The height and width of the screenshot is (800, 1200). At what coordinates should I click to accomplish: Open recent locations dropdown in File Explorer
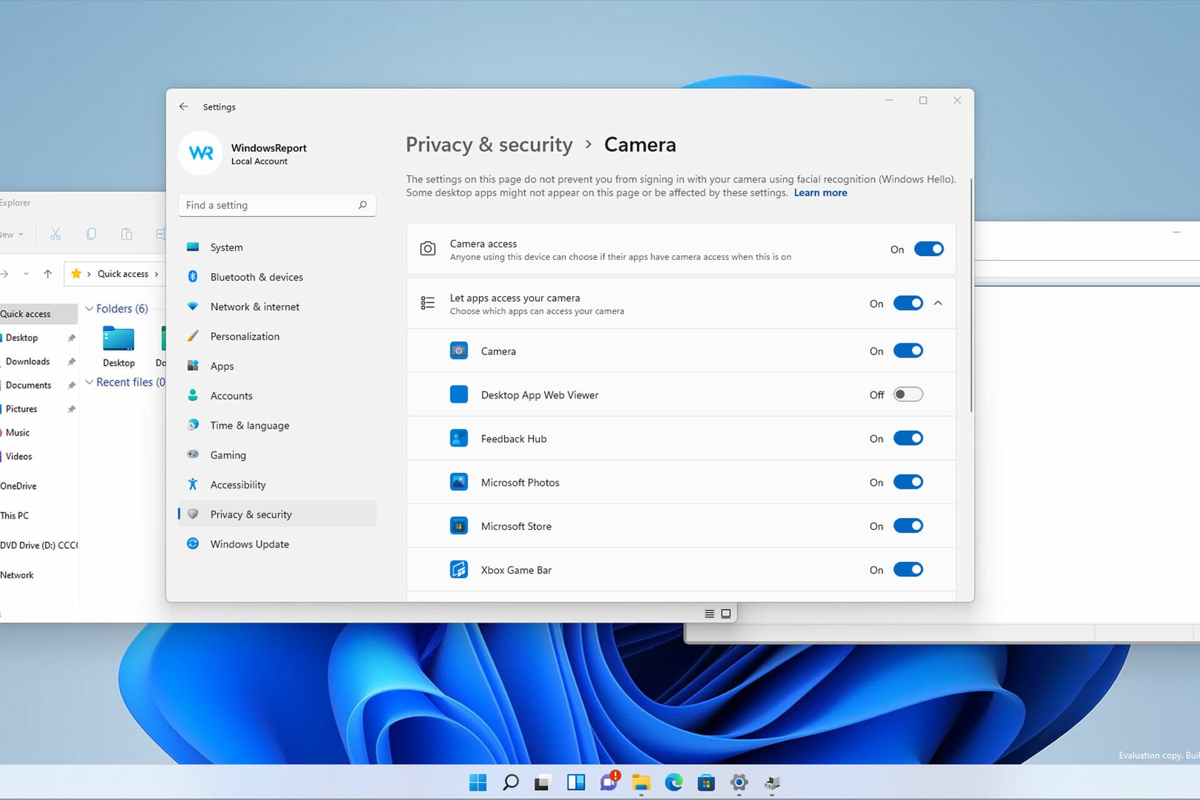pyautogui.click(x=26, y=274)
